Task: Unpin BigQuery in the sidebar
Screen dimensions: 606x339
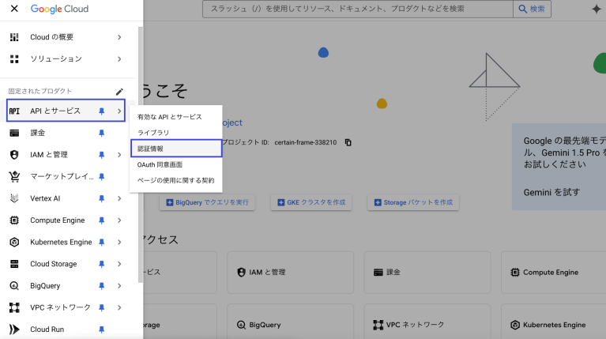Action: pos(102,286)
